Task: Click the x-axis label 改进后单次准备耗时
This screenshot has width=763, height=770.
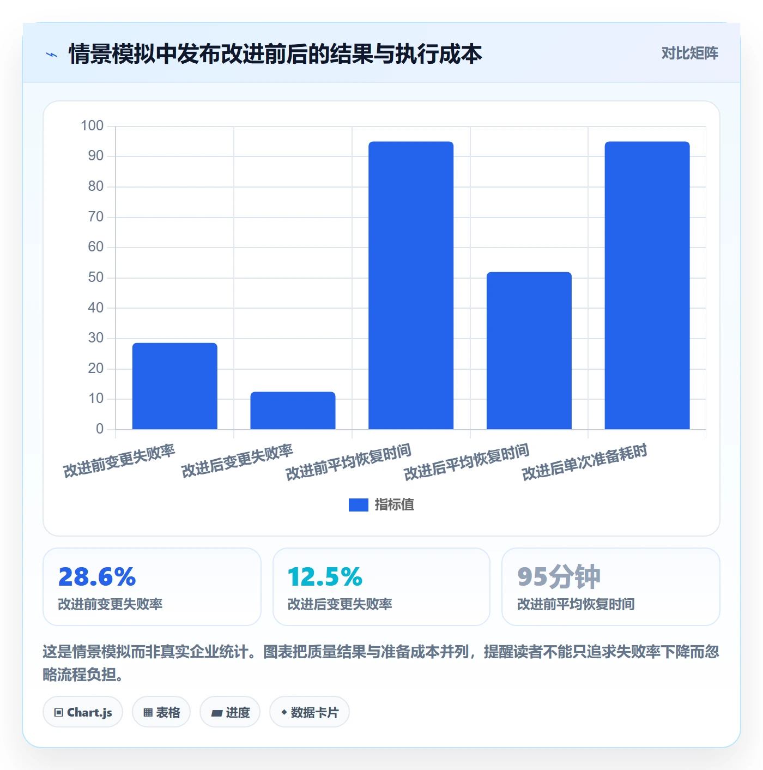Action: coord(585,462)
